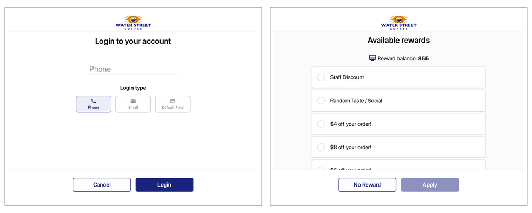The image size is (532, 213).
Task: Select the Staff Discount radio button
Action: (x=321, y=77)
